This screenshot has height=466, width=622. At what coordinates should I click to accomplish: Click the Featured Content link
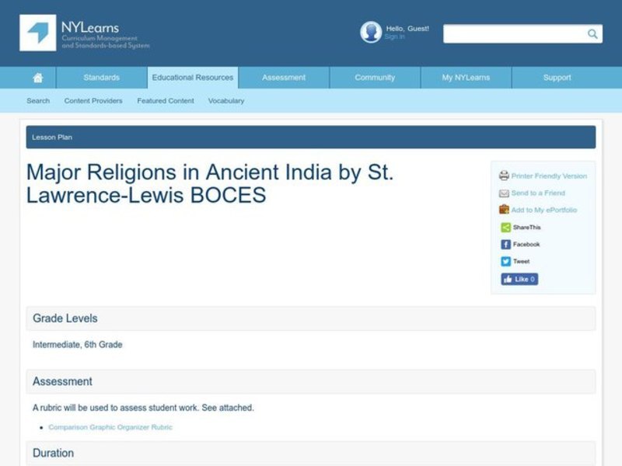pyautogui.click(x=165, y=100)
